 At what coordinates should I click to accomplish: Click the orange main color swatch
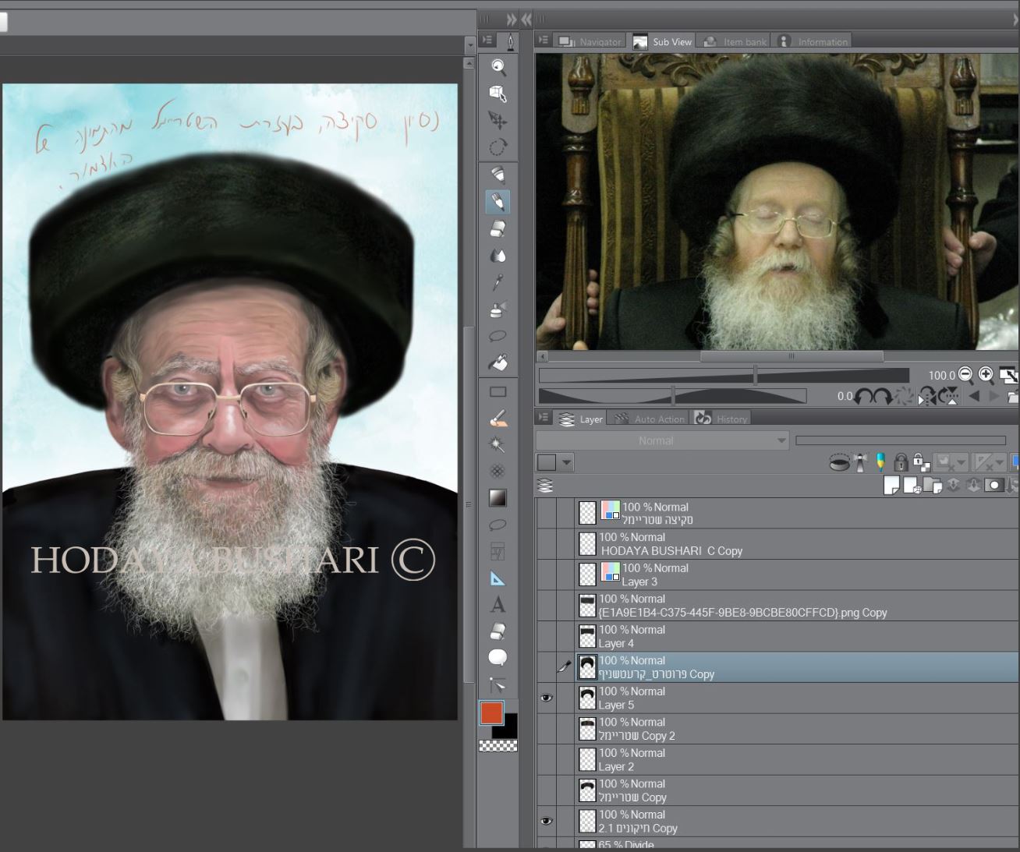click(x=491, y=712)
